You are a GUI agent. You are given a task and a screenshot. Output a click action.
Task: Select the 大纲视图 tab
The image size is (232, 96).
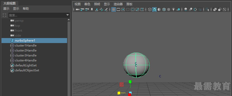(x=9, y=3)
